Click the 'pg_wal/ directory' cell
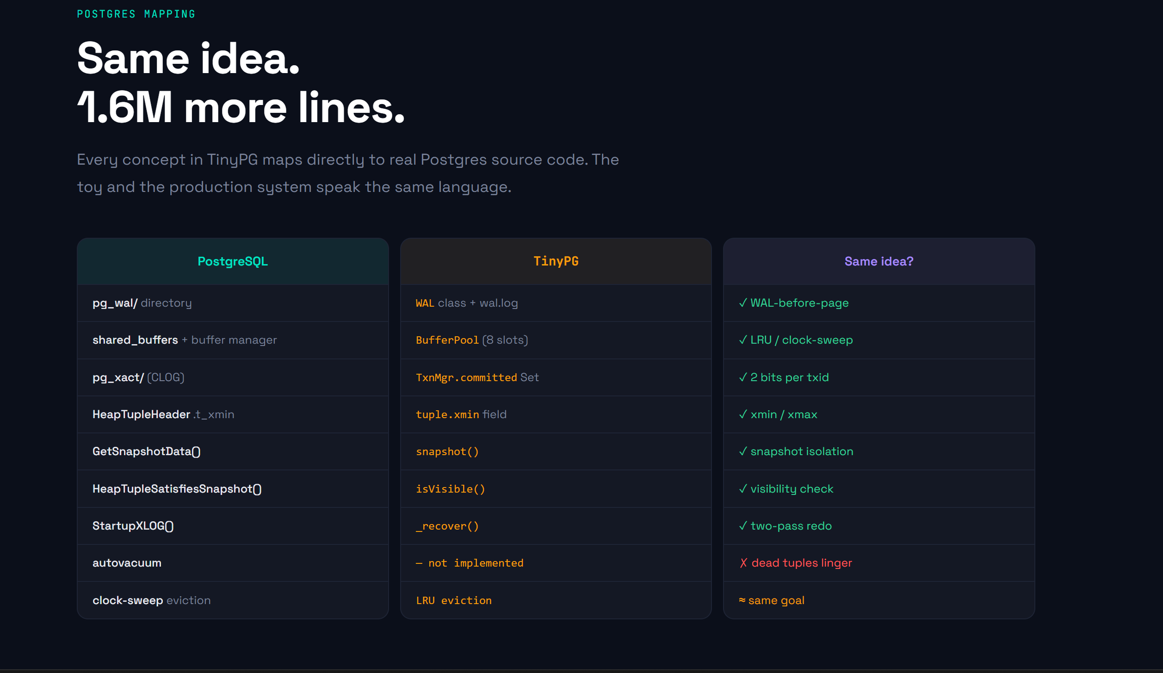This screenshot has width=1163, height=673. coord(233,303)
